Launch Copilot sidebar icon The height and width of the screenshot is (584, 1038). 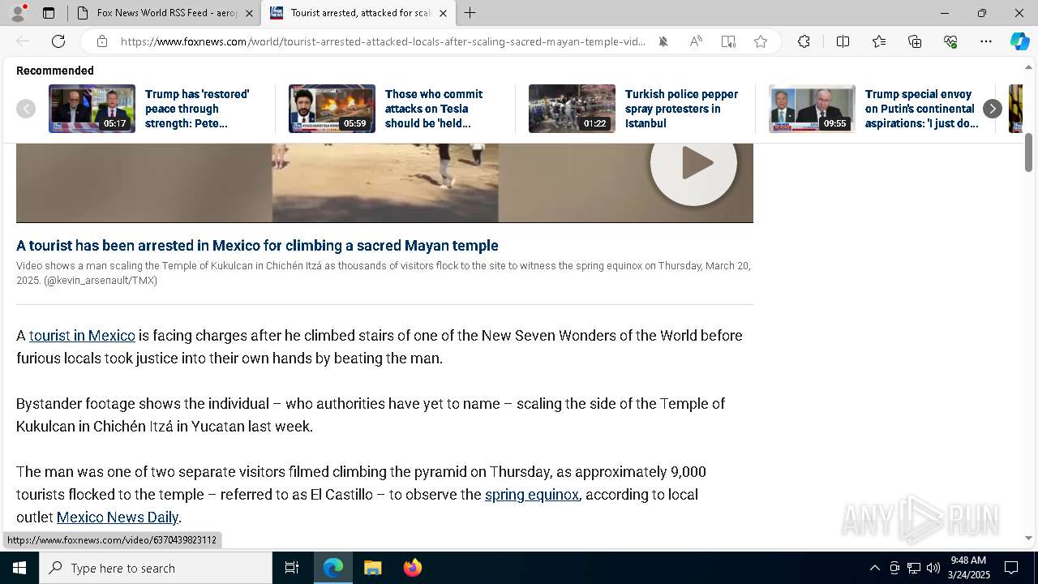(1019, 41)
